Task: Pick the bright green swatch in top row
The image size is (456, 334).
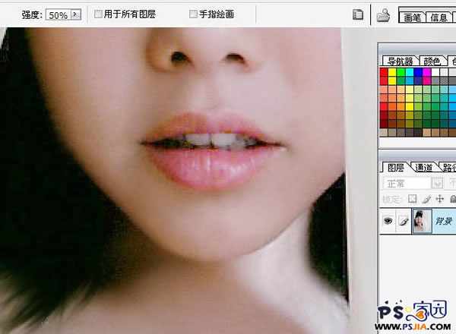Action: coord(401,72)
